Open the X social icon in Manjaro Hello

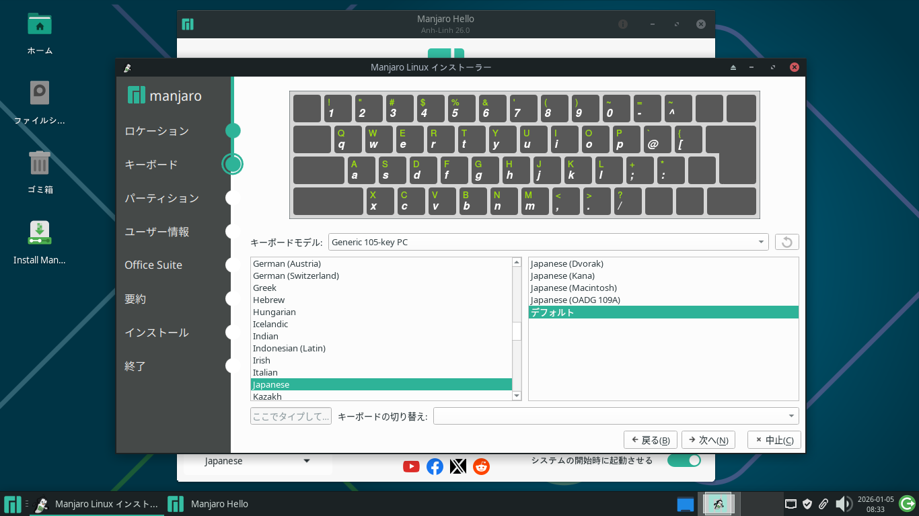[458, 466]
